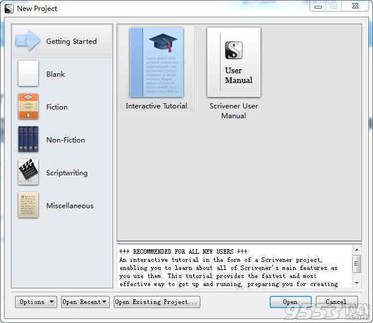The image size is (373, 323).
Task: Click the Cancel button
Action: 337,302
